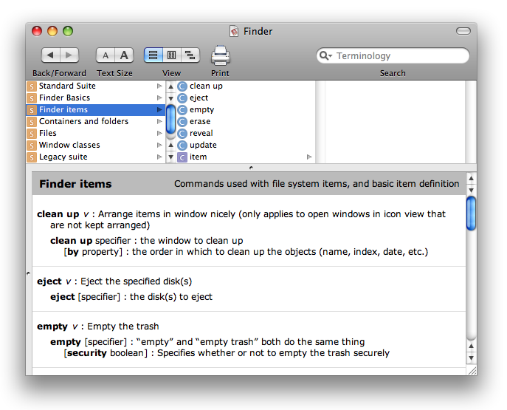The image size is (507, 410).
Task: Click the clean up command C icon
Action: click(182, 86)
